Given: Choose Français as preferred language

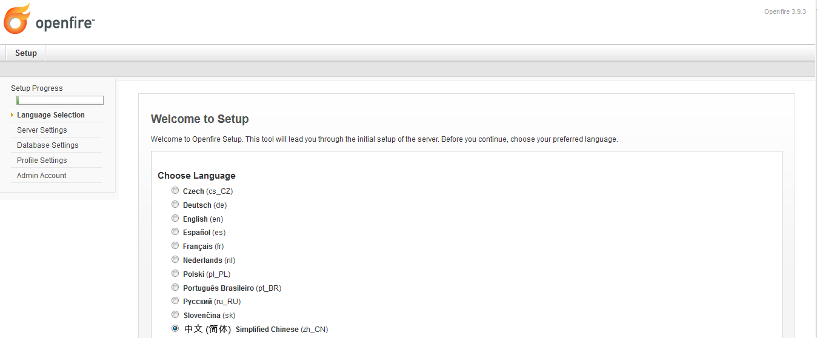Looking at the screenshot, I should pyautogui.click(x=175, y=246).
